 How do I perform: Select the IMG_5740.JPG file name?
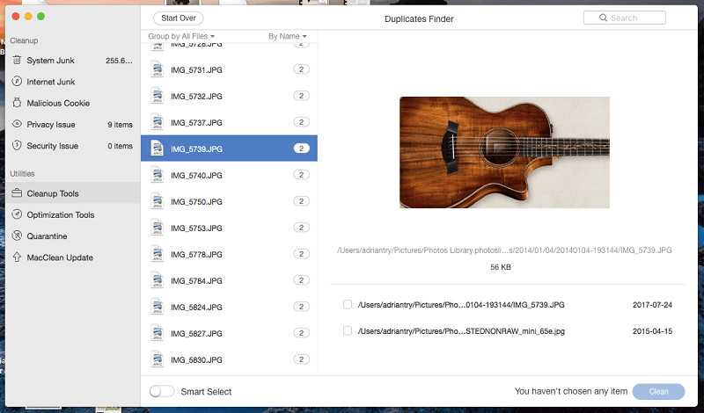(x=196, y=176)
